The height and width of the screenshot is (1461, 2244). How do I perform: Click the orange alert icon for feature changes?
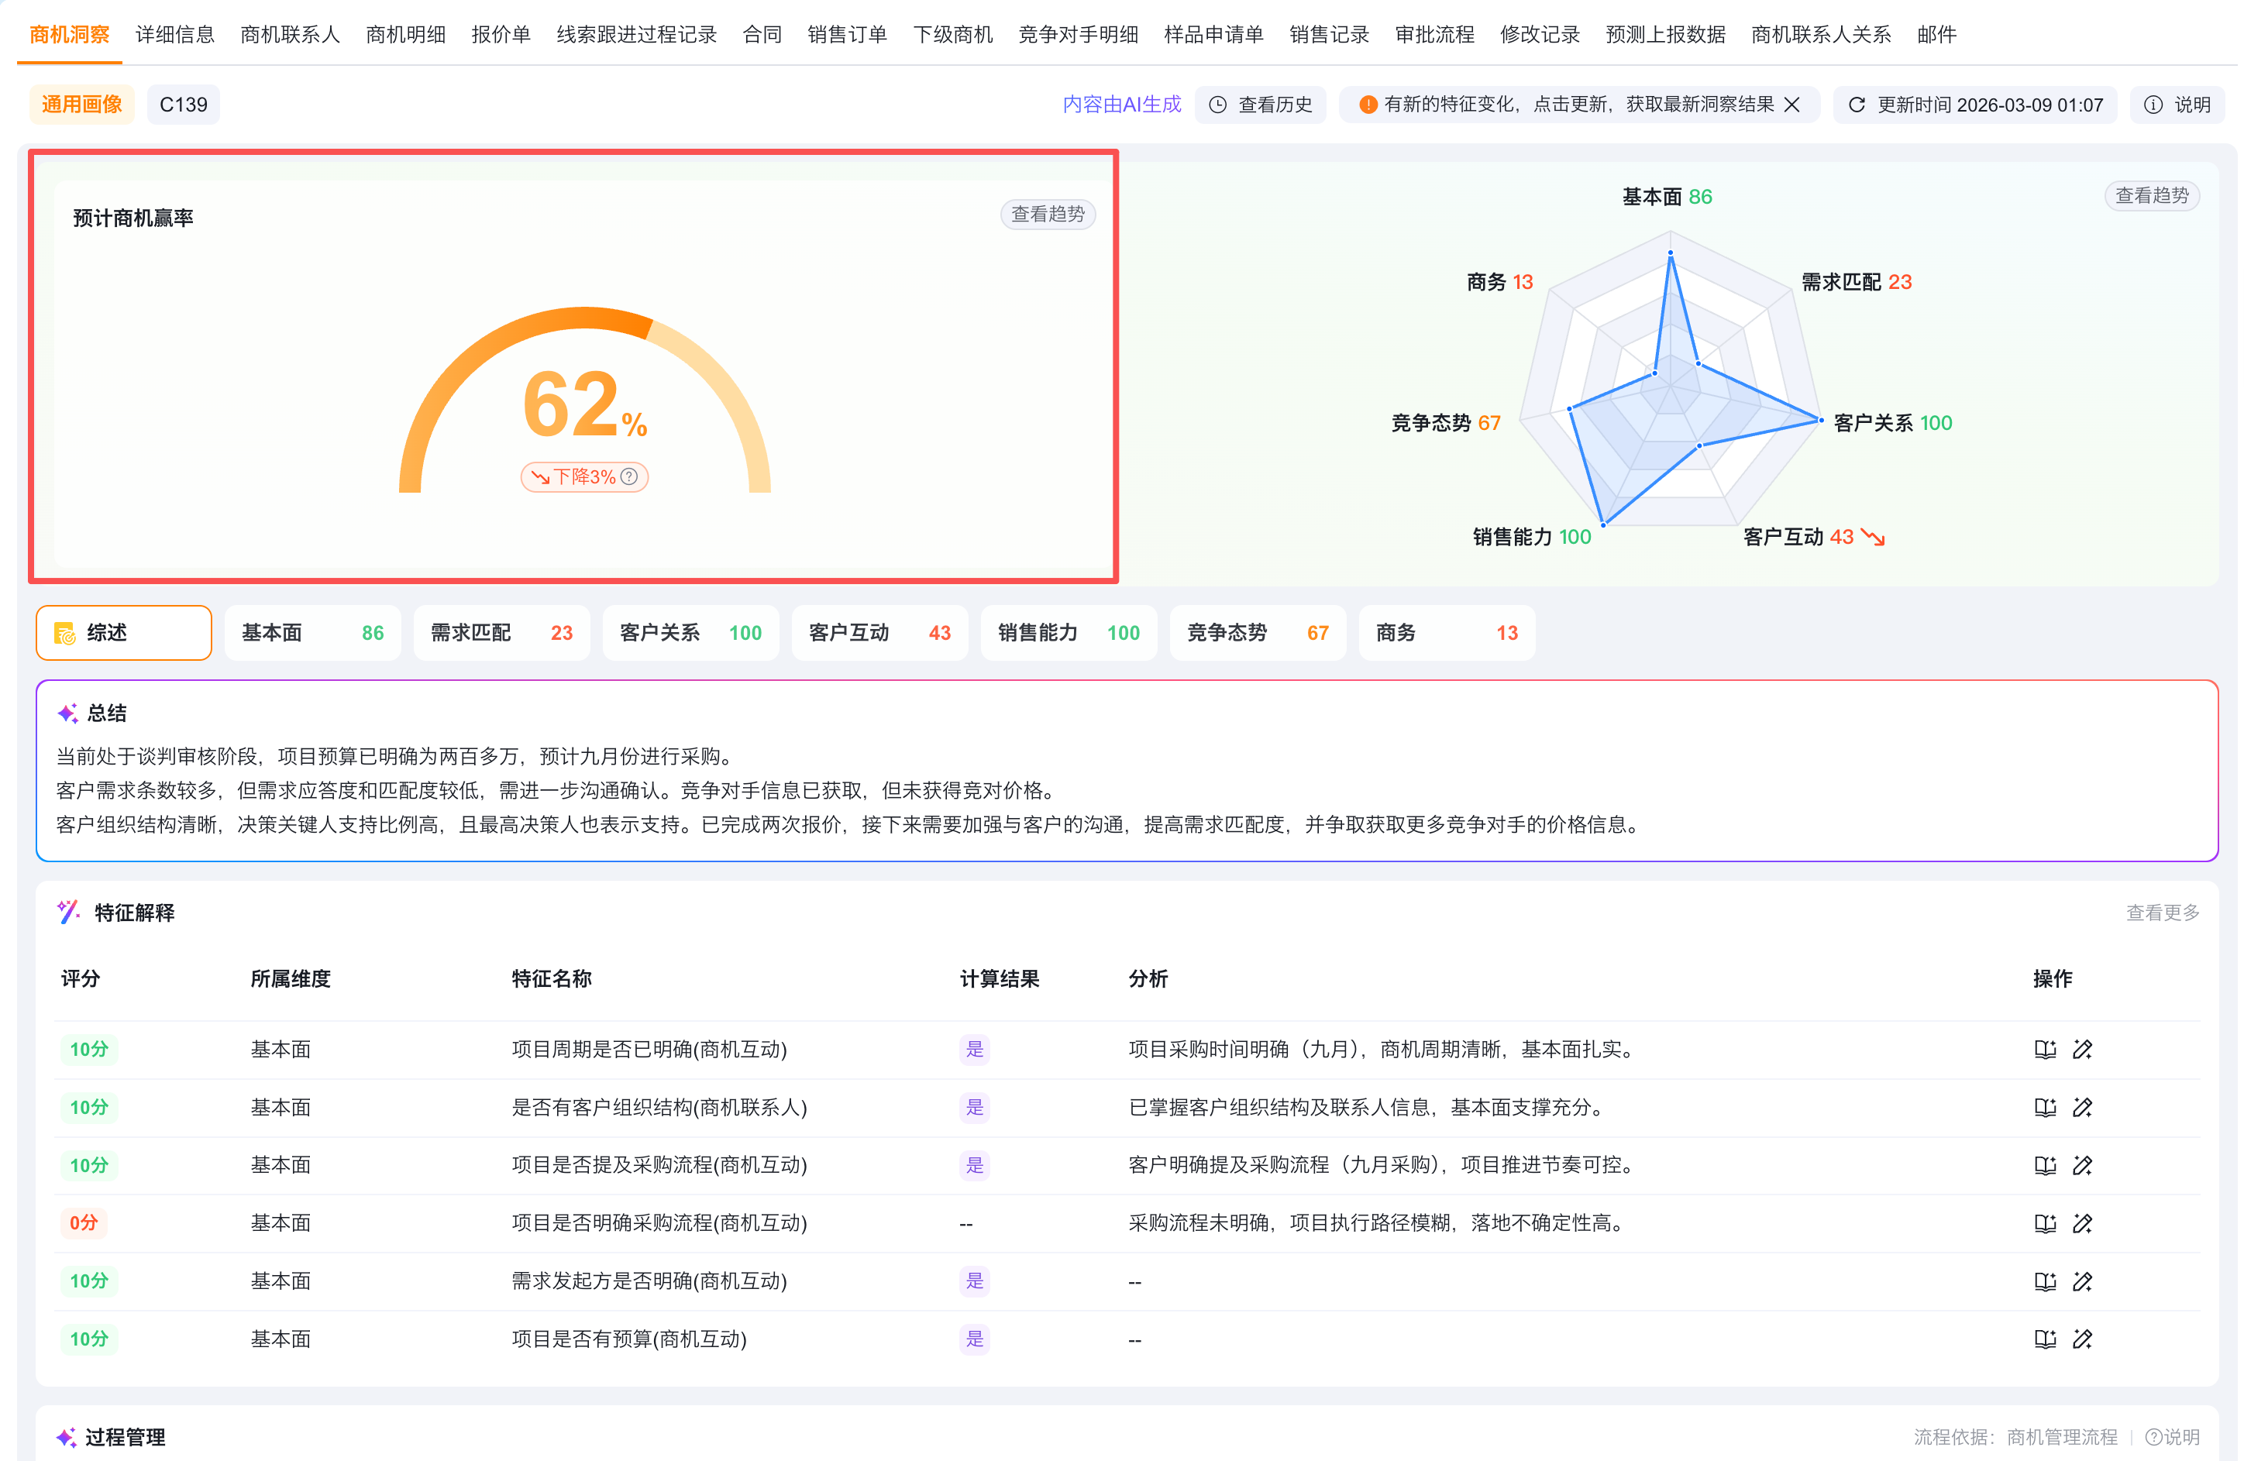coord(1367,105)
